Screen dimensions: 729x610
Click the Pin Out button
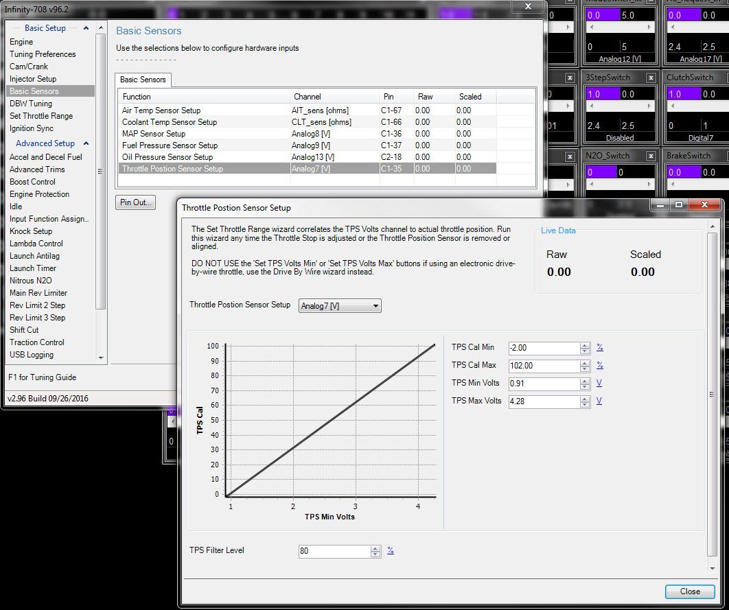[x=136, y=202]
